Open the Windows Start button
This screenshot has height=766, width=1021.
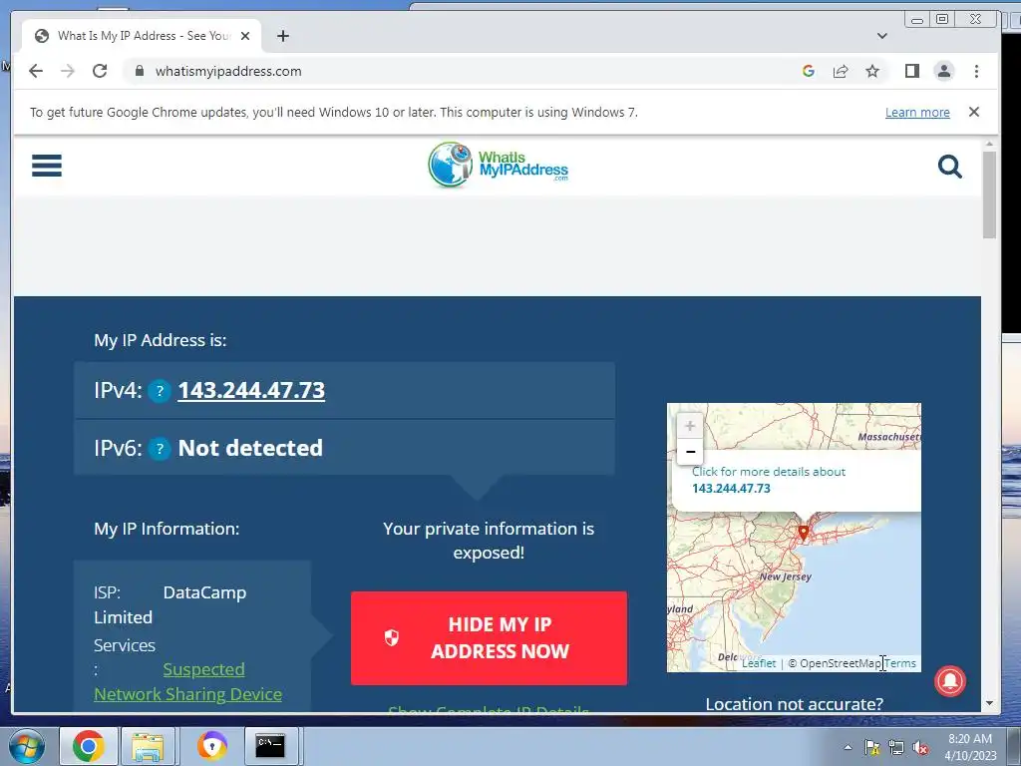[27, 746]
